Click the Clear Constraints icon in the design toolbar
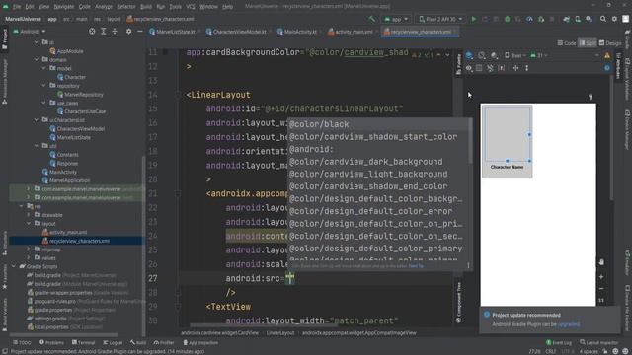 [490, 68]
